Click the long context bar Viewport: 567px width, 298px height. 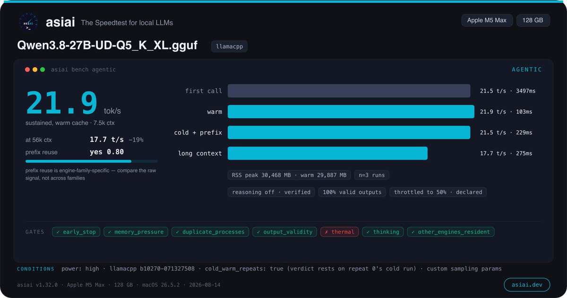[327, 153]
